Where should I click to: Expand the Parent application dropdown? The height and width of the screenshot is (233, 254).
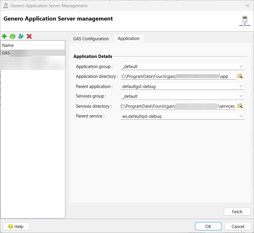pyautogui.click(x=241, y=86)
